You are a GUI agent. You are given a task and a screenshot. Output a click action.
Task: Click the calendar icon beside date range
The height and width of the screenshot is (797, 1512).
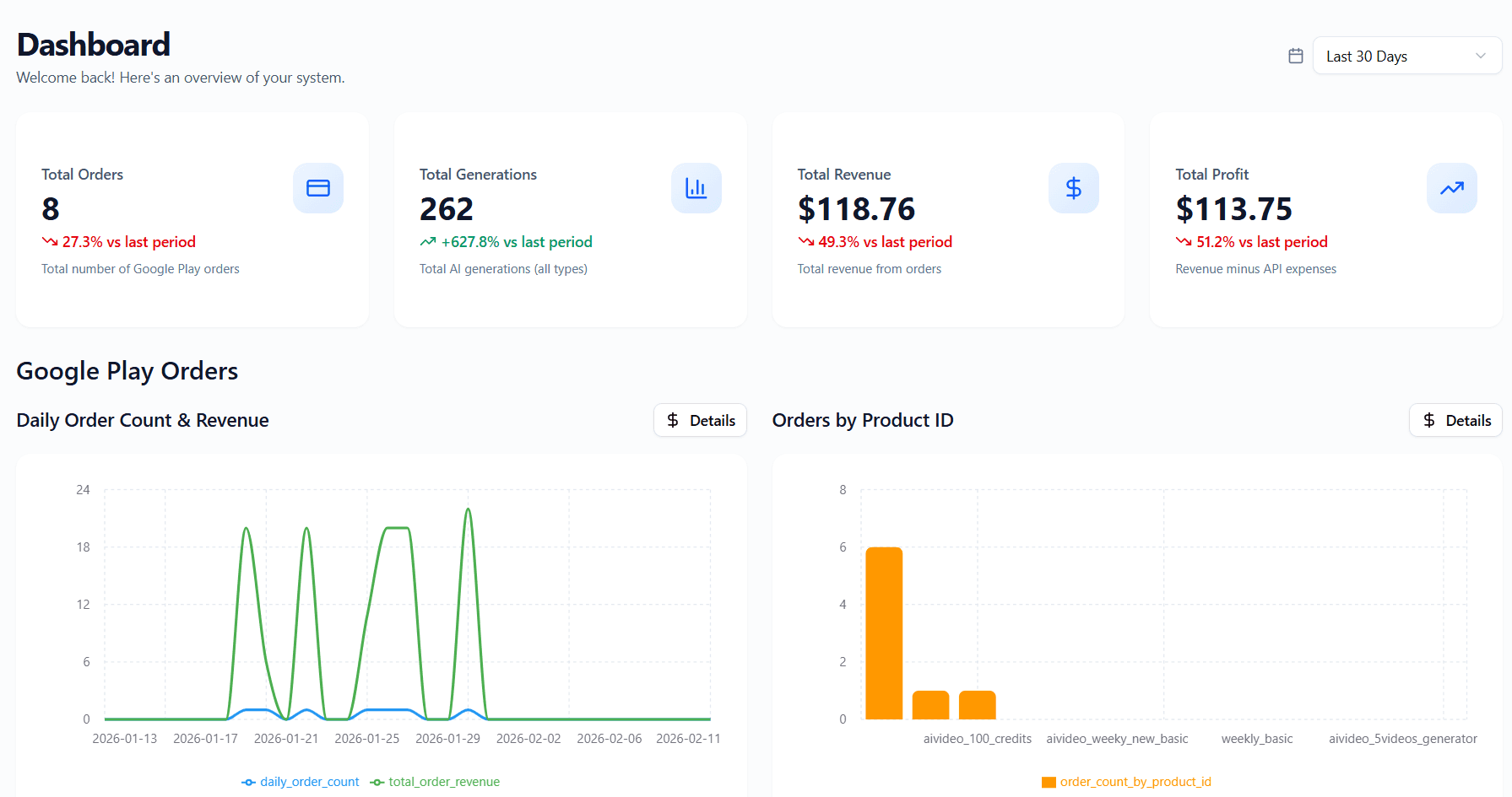[x=1295, y=56]
